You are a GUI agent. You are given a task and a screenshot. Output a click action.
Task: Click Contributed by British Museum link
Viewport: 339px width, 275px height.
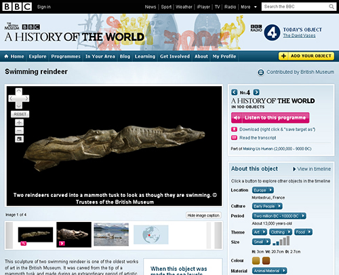(x=300, y=72)
